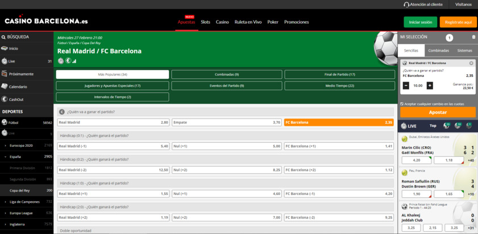Open Poker in top navigation
Screen dimensions: 478x234
(x=273, y=22)
